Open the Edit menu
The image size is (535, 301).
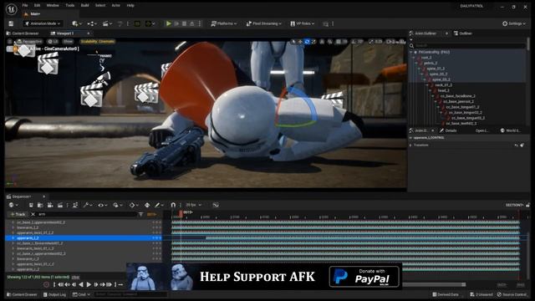(x=37, y=6)
